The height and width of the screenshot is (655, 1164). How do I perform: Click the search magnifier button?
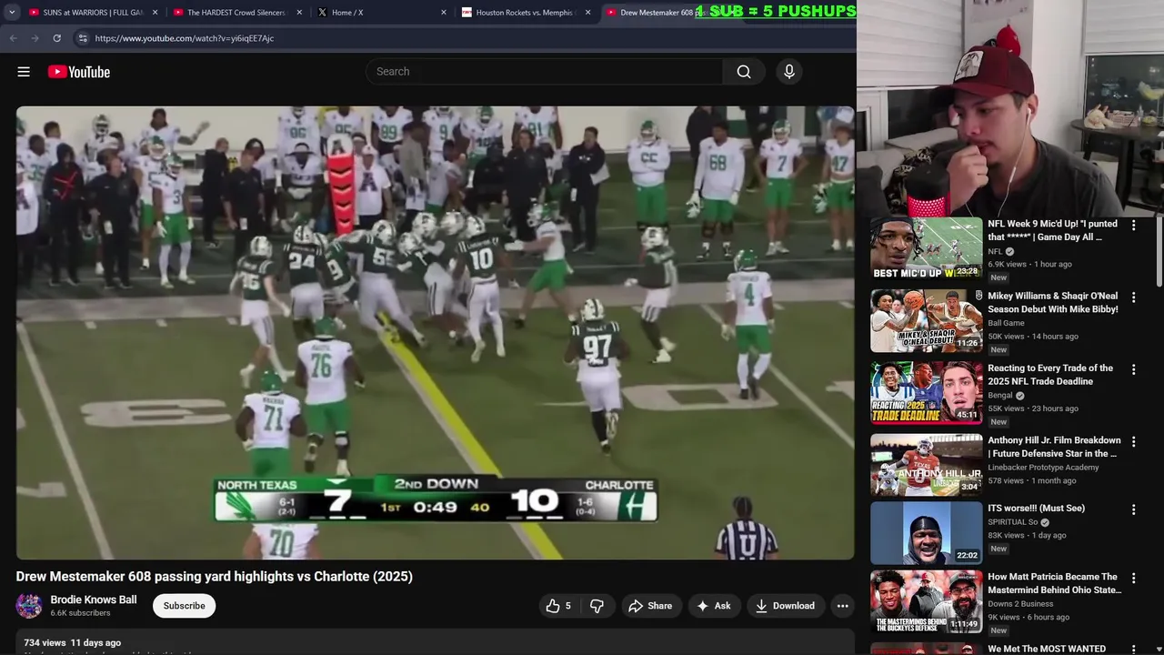[744, 72]
